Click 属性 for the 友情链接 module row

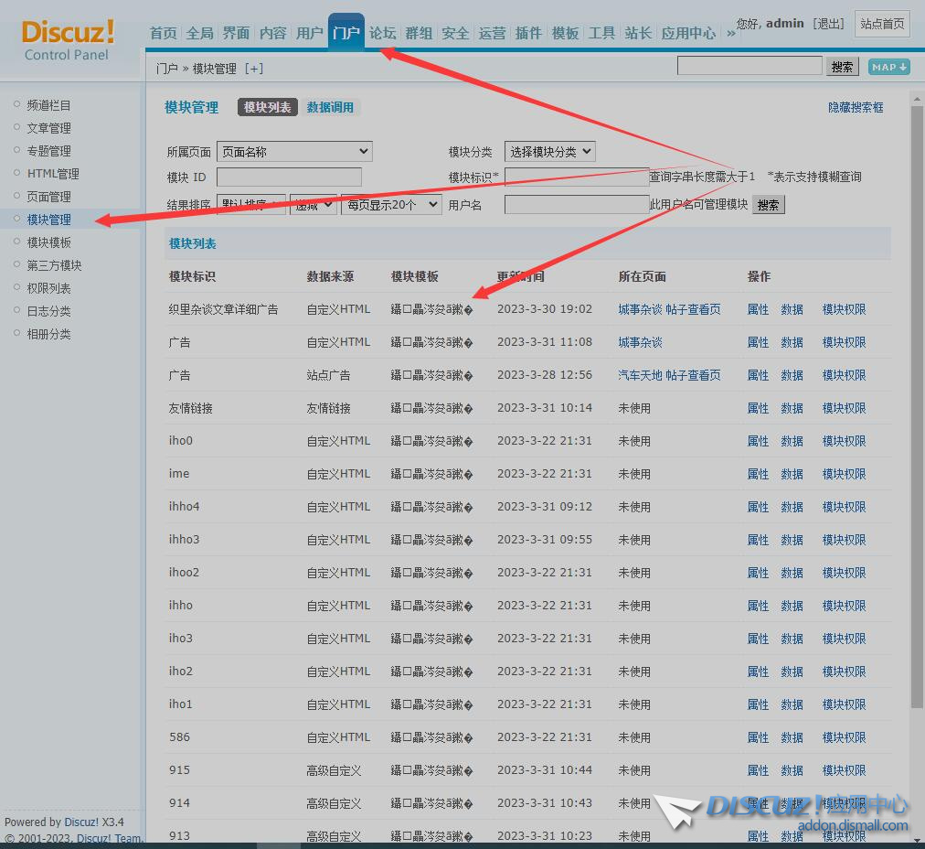tap(758, 408)
